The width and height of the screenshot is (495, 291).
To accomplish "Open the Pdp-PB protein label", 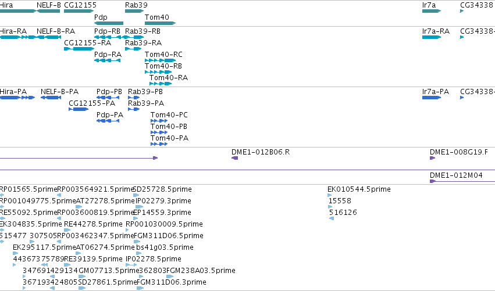I will (109, 92).
